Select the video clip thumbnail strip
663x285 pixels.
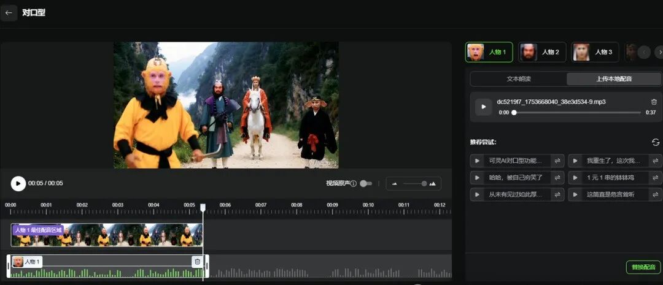107,235
